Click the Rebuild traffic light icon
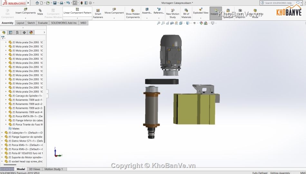Viewport: 306px width, 174px height. [x=81, y=3]
